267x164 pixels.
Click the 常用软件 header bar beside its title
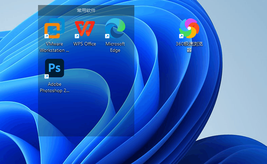pos(116,10)
